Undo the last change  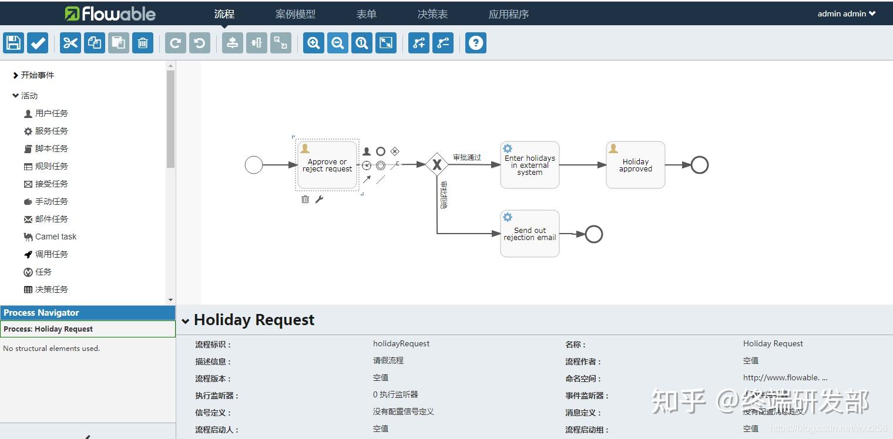[199, 42]
